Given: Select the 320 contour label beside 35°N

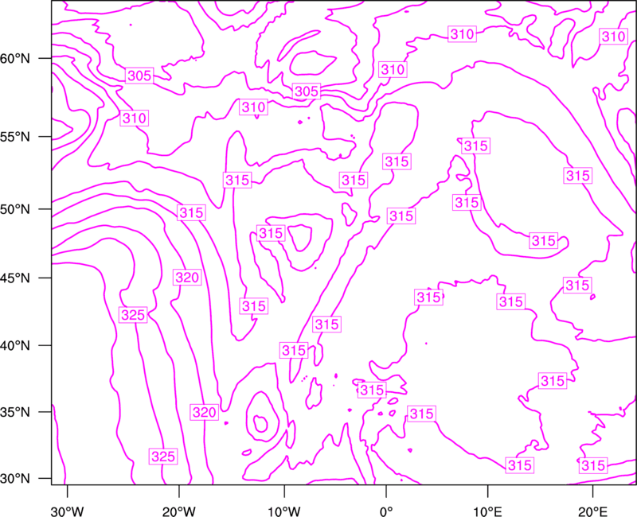Looking at the screenshot, I should pyautogui.click(x=205, y=412).
